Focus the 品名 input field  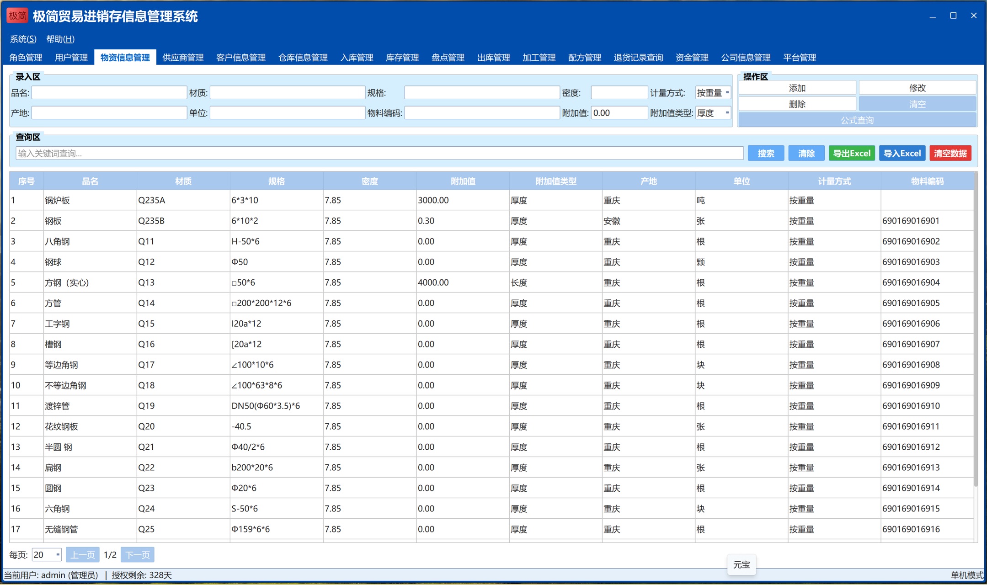(109, 93)
